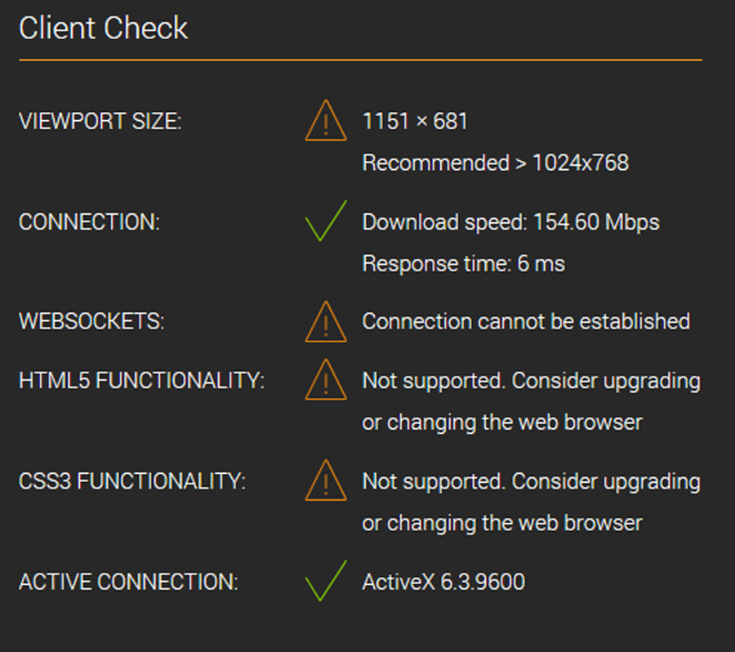Click the CONNECTION label
Image resolution: width=735 pixels, height=652 pixels.
pyautogui.click(x=89, y=222)
